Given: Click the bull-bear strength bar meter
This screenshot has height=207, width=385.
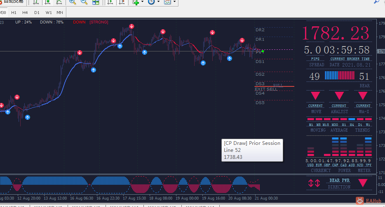Looking at the screenshot, I should [x=340, y=76].
